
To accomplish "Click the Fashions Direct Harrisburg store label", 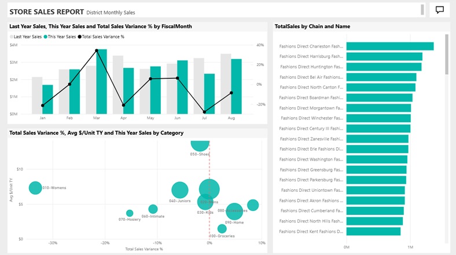I will [311, 57].
